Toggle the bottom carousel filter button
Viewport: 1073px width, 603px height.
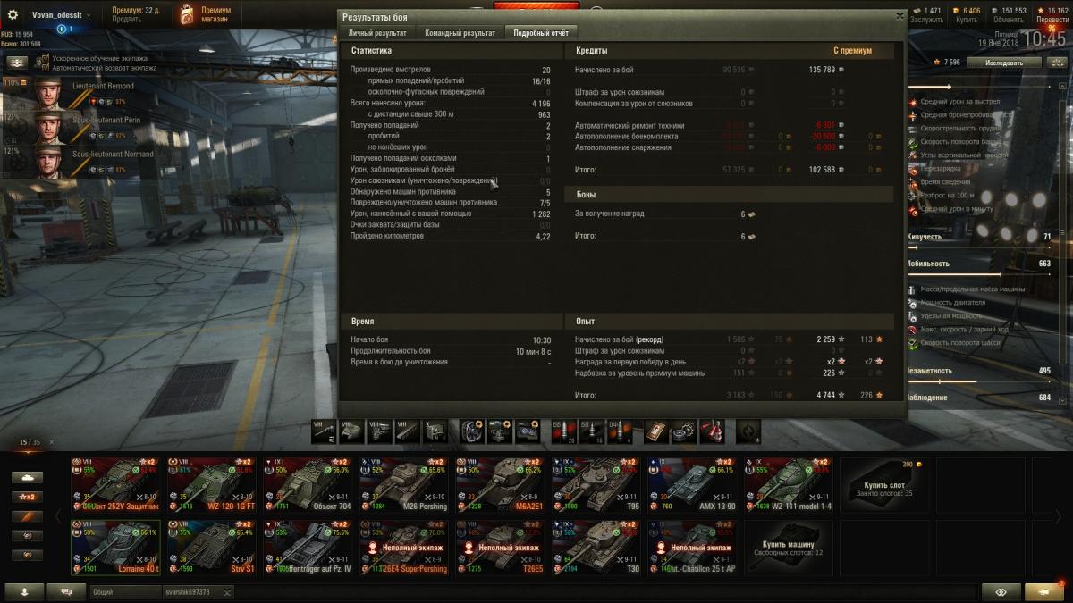27,555
